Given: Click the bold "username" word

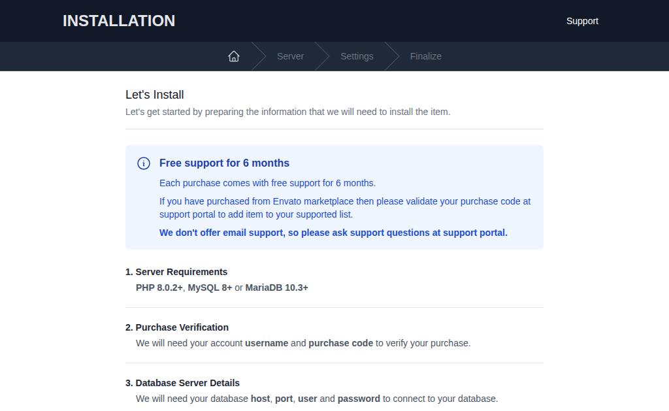Looking at the screenshot, I should click(x=267, y=343).
